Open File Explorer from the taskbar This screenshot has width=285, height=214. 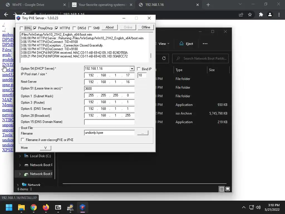[21, 207]
